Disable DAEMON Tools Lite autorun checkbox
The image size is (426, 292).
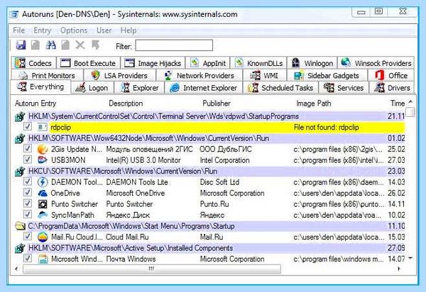28,181
